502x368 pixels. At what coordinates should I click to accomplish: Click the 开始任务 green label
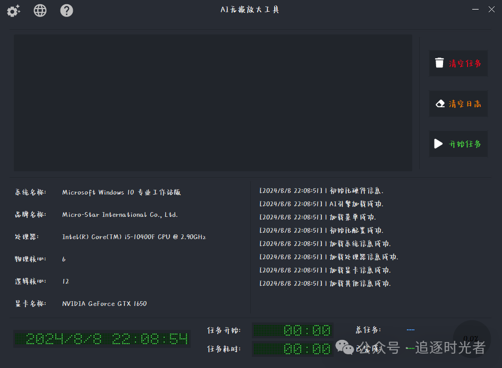464,144
